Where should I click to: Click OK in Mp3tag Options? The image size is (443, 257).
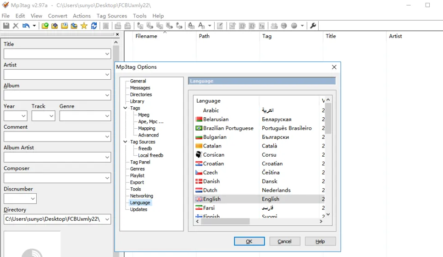pos(249,241)
